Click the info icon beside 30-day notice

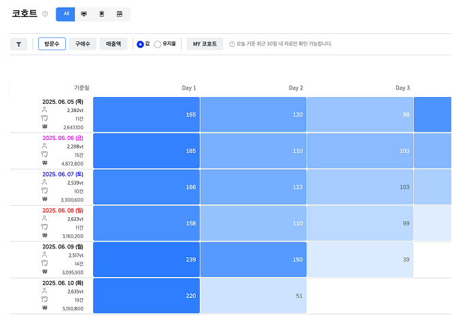(232, 44)
